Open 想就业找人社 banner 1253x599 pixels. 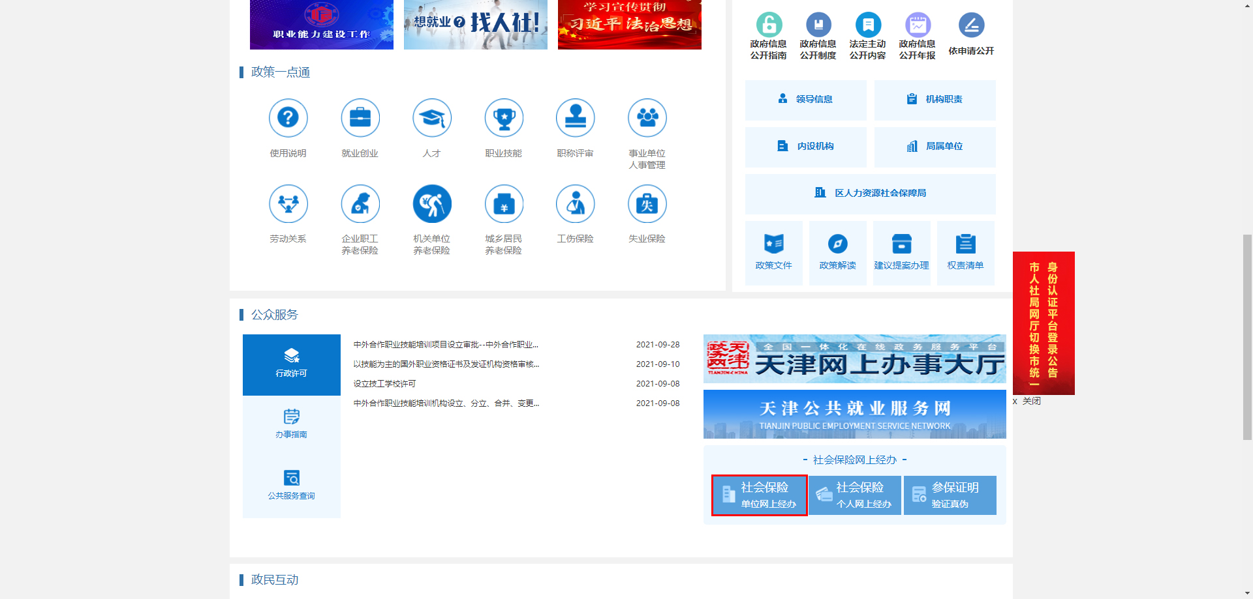[476, 24]
